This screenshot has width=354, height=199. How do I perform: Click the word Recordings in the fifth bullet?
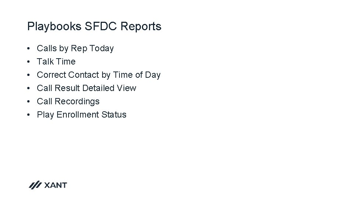pyautogui.click(x=77, y=102)
